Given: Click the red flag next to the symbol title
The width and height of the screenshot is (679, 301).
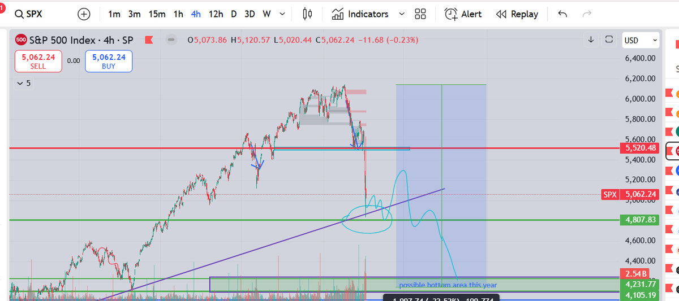Looking at the screenshot, I should click(x=149, y=40).
